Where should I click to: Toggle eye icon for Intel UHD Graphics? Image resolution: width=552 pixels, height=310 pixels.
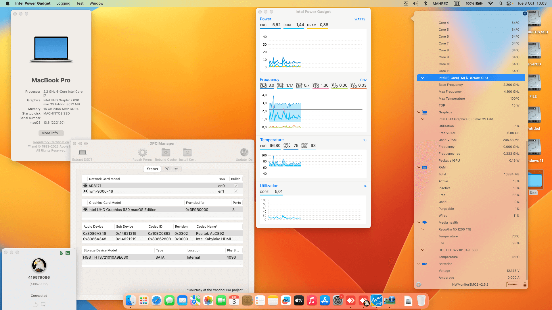pyautogui.click(x=85, y=210)
